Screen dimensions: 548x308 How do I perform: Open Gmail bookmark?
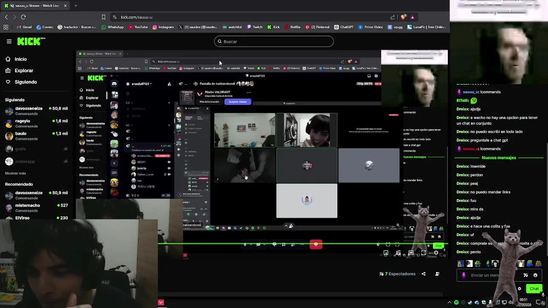pyautogui.click(x=24, y=27)
